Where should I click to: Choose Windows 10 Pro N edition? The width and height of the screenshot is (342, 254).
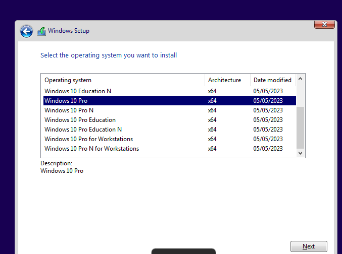170,110
